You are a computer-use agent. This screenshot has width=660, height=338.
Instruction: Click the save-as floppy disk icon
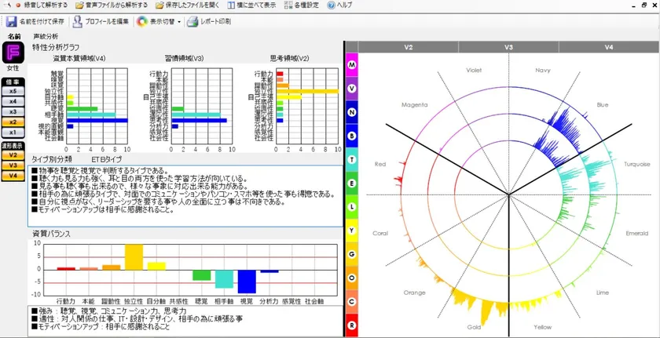[11, 21]
